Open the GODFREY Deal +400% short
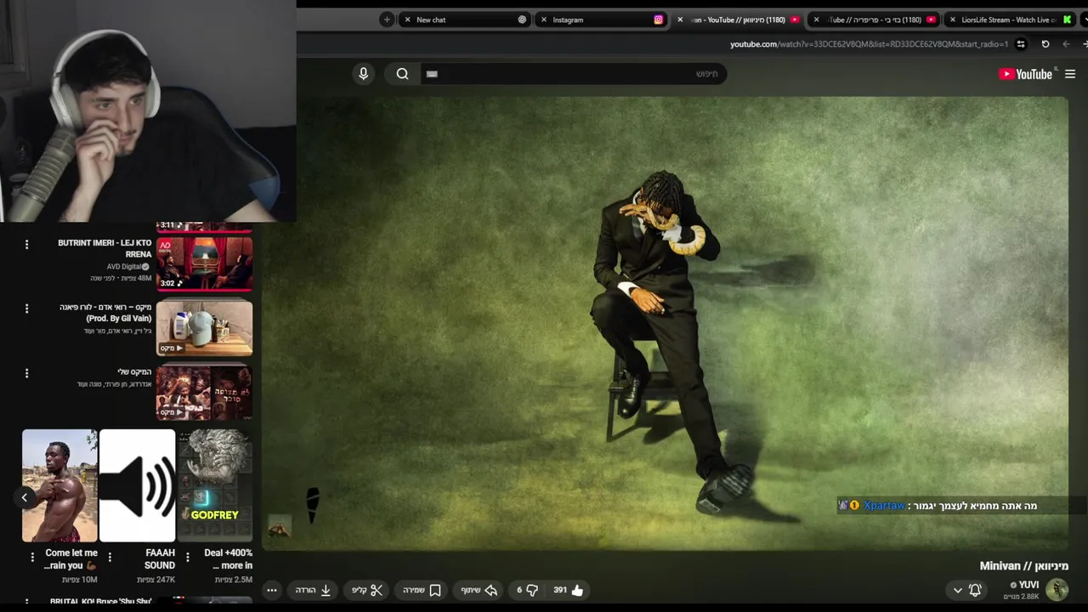 point(215,485)
